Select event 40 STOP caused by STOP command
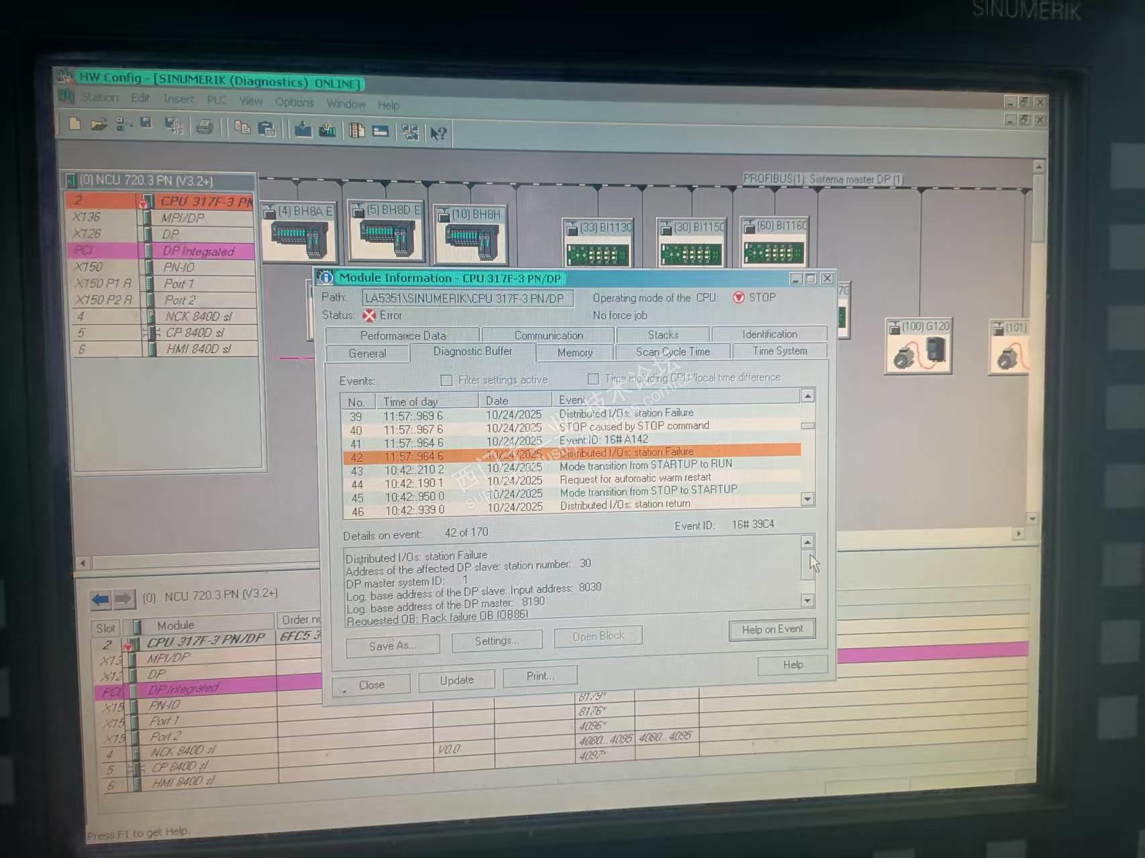 click(x=572, y=428)
